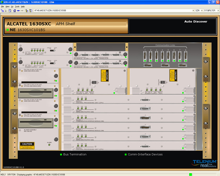Go to the Home graphic
Screen dimensions: 220x176
coord(15,11)
